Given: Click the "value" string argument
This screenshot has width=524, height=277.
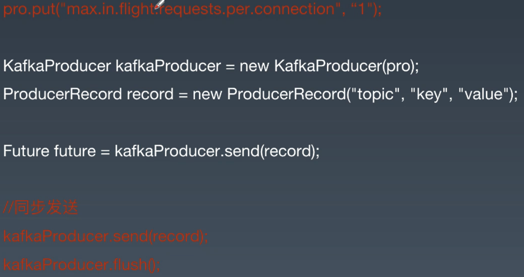Looking at the screenshot, I should (x=483, y=94).
